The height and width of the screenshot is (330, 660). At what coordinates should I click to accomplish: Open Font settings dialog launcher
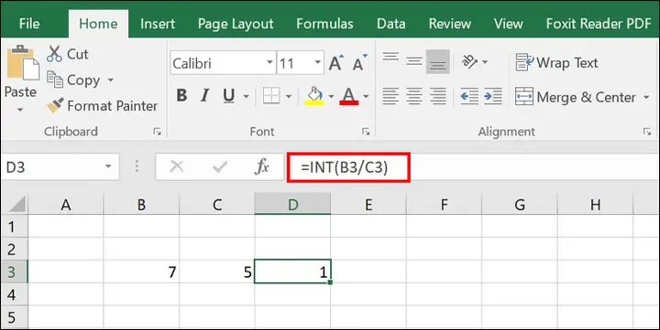click(x=366, y=132)
